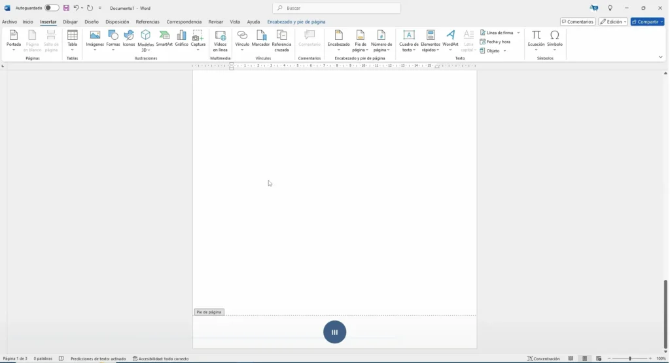Open the Edición mode dropdown
Image resolution: width=670 pixels, height=363 pixels.
coord(612,22)
